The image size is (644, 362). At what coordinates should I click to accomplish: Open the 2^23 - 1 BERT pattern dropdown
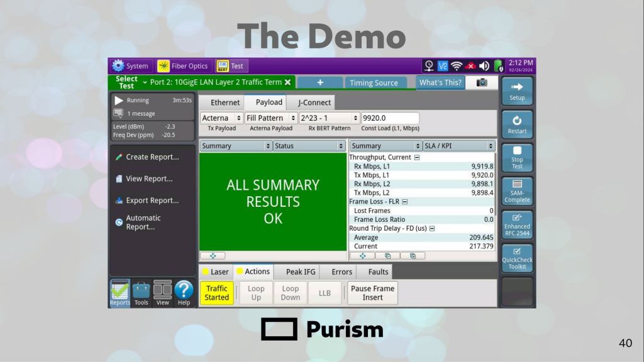[330, 118]
